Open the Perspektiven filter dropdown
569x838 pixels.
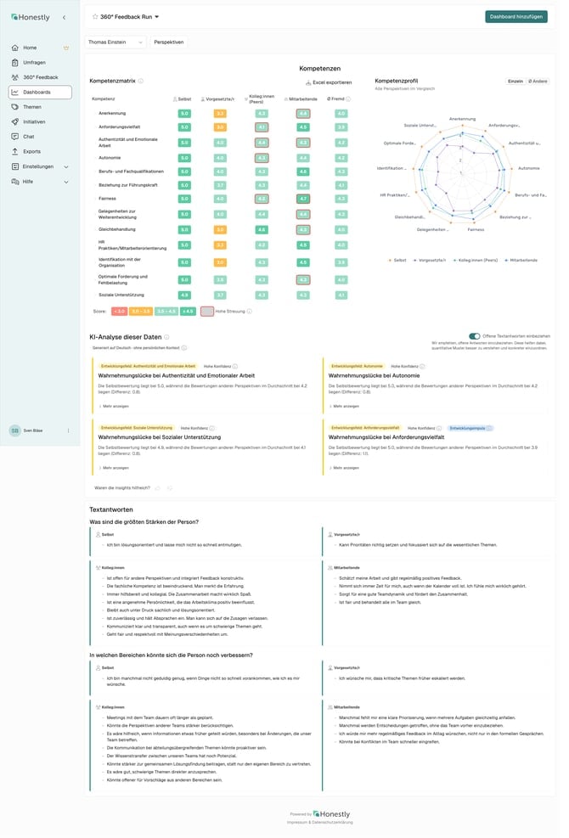point(168,42)
